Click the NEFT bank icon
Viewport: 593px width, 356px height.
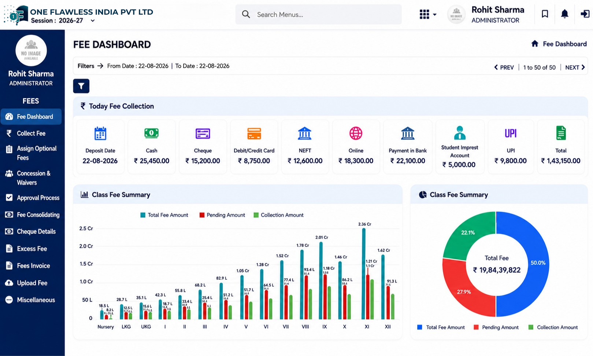pyautogui.click(x=305, y=133)
